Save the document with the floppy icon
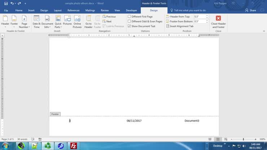267x150 pixels. click(6, 3)
